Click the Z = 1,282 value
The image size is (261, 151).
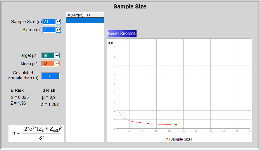click(x=50, y=104)
